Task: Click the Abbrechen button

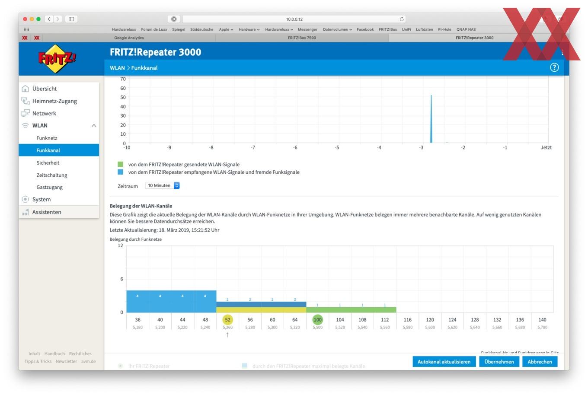Action: [x=540, y=362]
